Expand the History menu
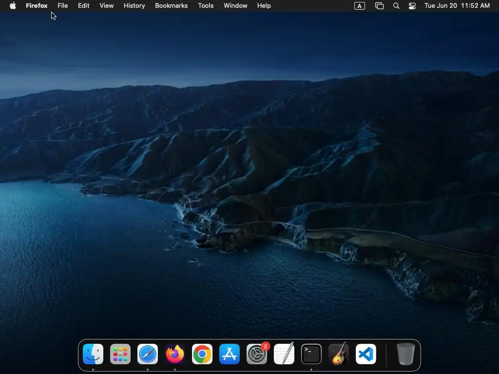Screen dimensions: 499x374 (x=134, y=6)
